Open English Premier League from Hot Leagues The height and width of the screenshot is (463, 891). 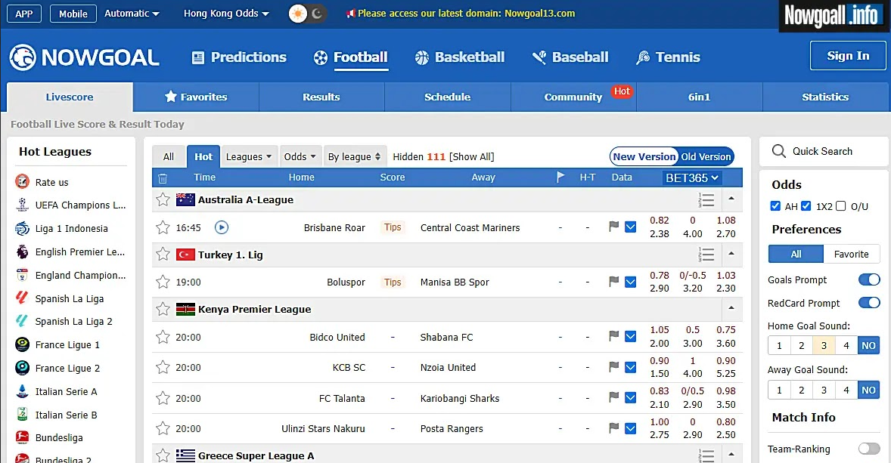79,252
